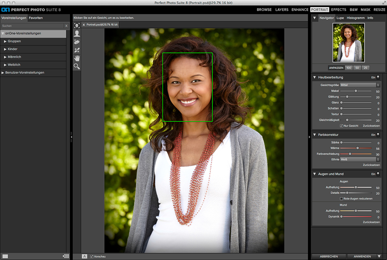387x260 pixels.
Task: Toggle the Vorschau preview checkbox
Action: coord(92,257)
